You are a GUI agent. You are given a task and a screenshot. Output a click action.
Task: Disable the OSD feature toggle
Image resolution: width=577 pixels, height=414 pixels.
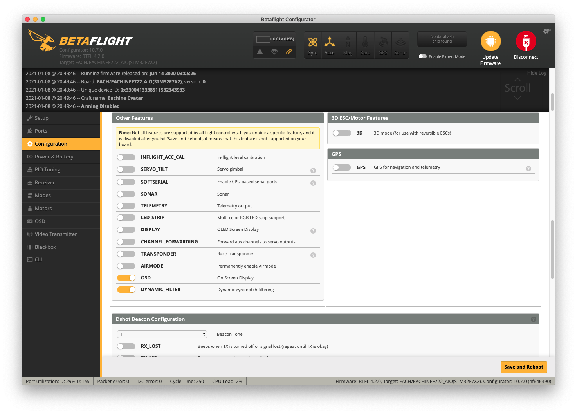tap(126, 278)
